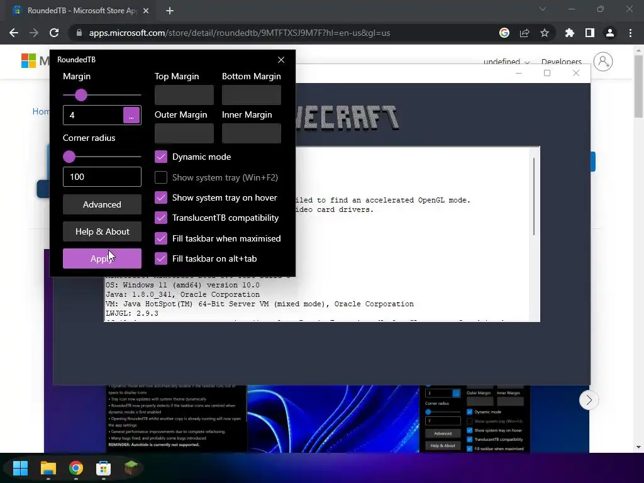The image size is (644, 483).
Task: Click the Apply button
Action: 102,258
